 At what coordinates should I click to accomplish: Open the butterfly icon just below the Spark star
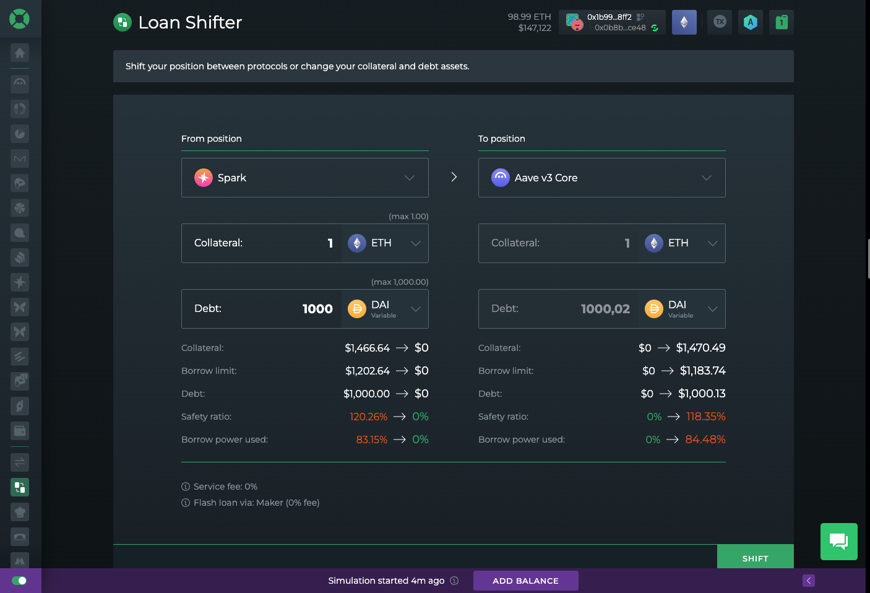[x=20, y=307]
